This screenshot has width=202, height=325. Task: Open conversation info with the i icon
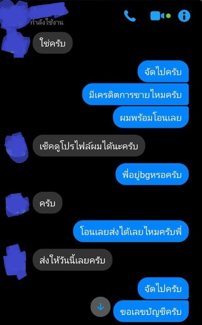[184, 16]
